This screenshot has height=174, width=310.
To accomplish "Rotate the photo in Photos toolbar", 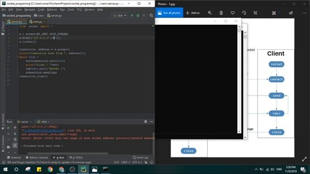I will coord(244,13).
